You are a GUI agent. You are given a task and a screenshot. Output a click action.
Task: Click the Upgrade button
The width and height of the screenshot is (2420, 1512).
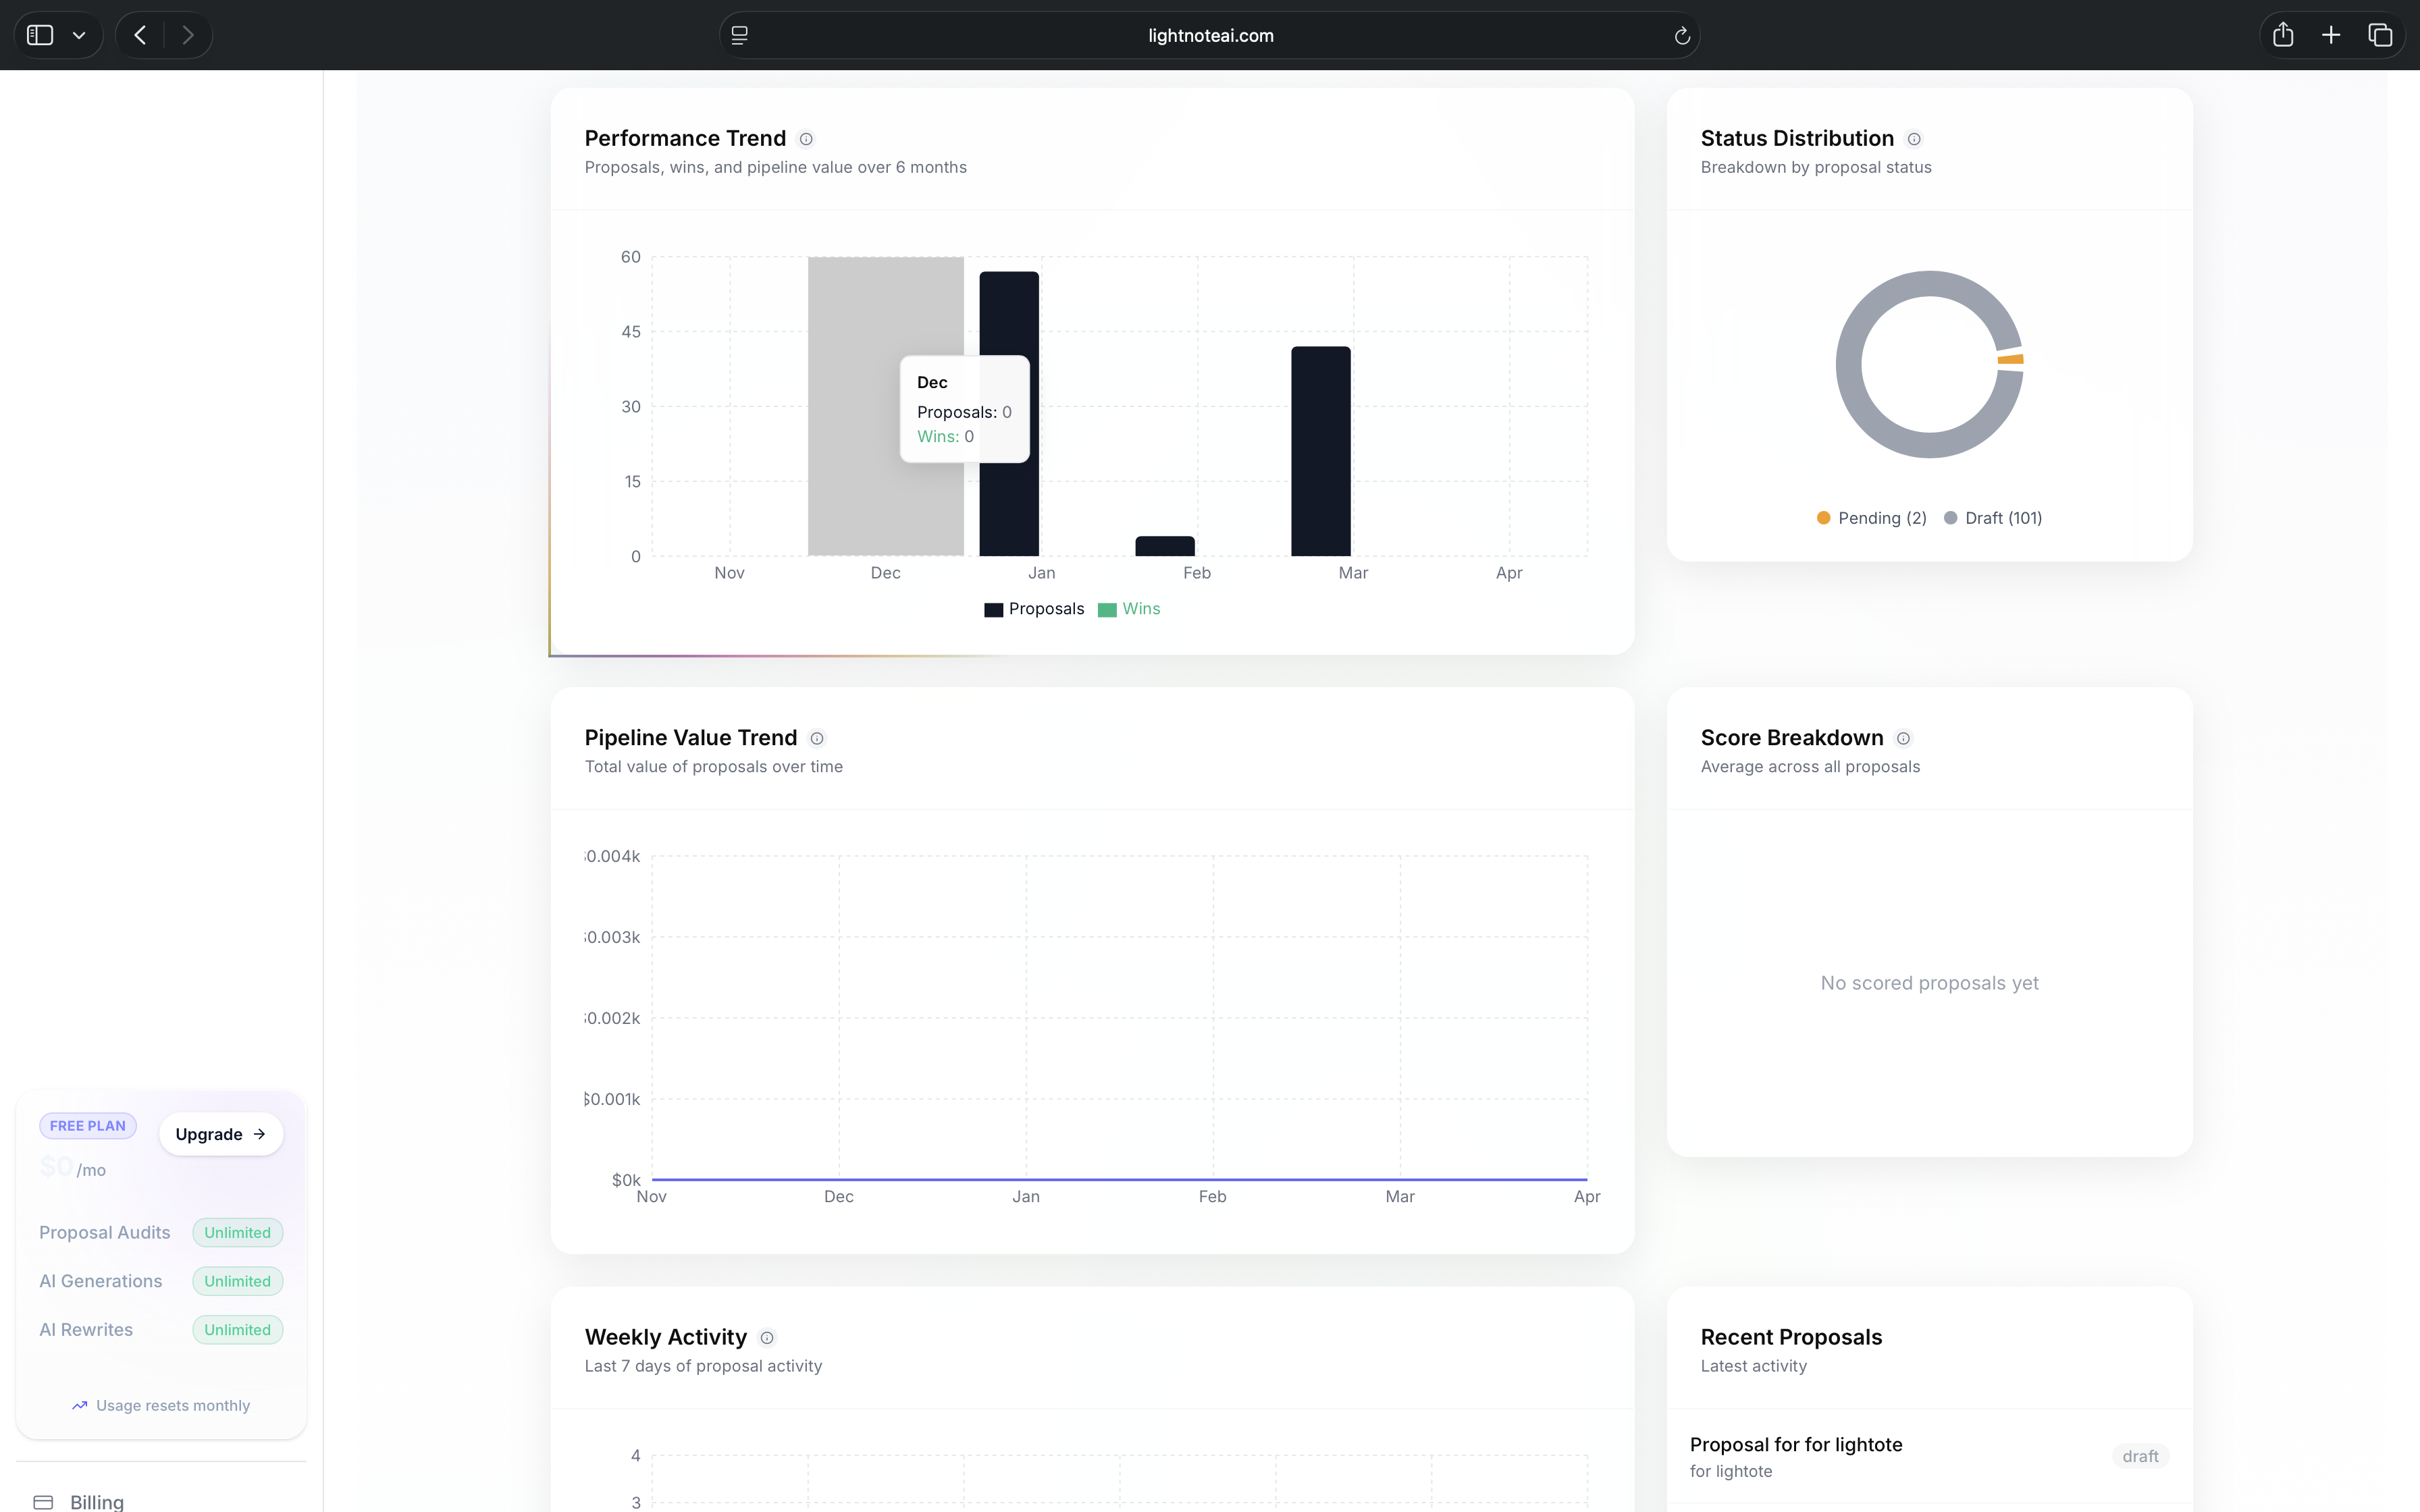(x=221, y=1134)
